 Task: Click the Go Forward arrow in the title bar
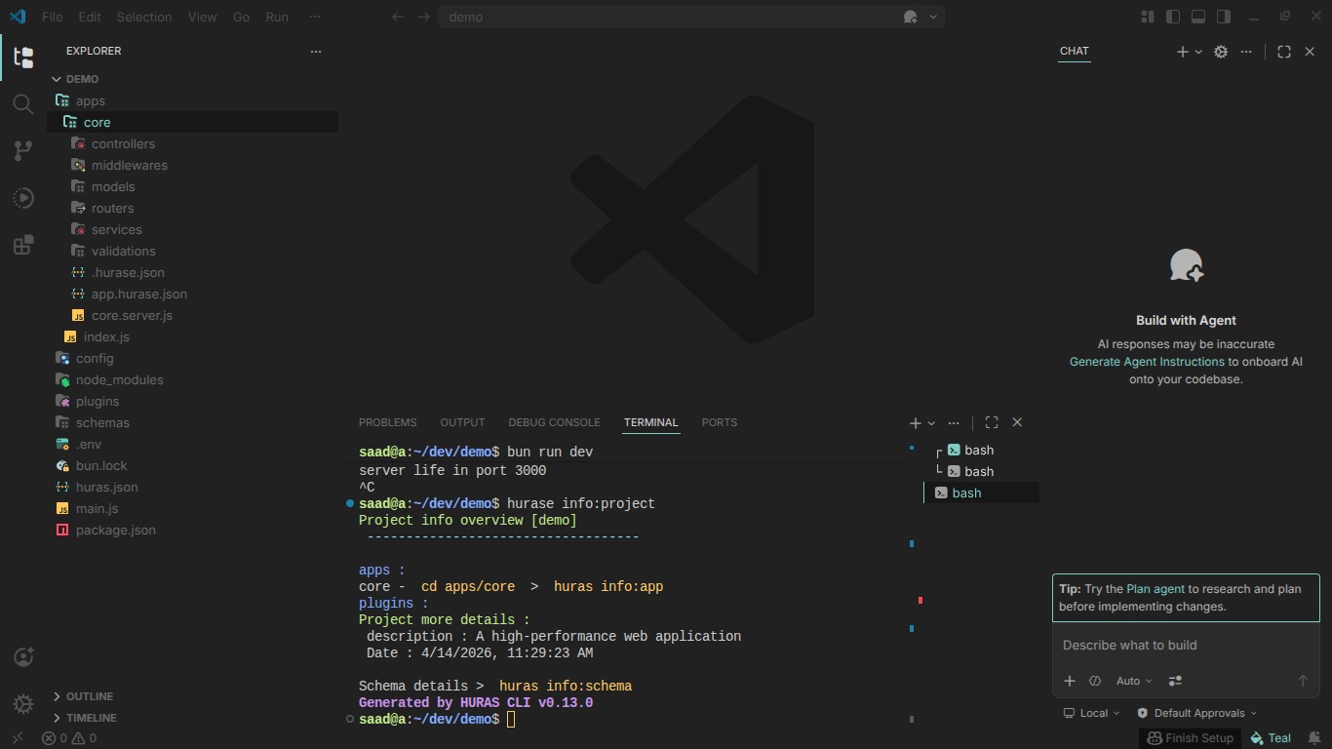(423, 17)
